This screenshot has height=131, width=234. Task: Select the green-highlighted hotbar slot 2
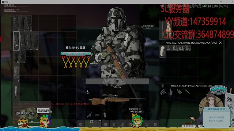click(89, 124)
